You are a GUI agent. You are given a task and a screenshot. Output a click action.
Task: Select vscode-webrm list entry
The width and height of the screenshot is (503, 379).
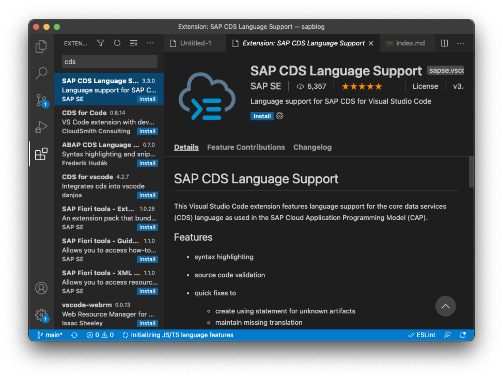pos(109,314)
